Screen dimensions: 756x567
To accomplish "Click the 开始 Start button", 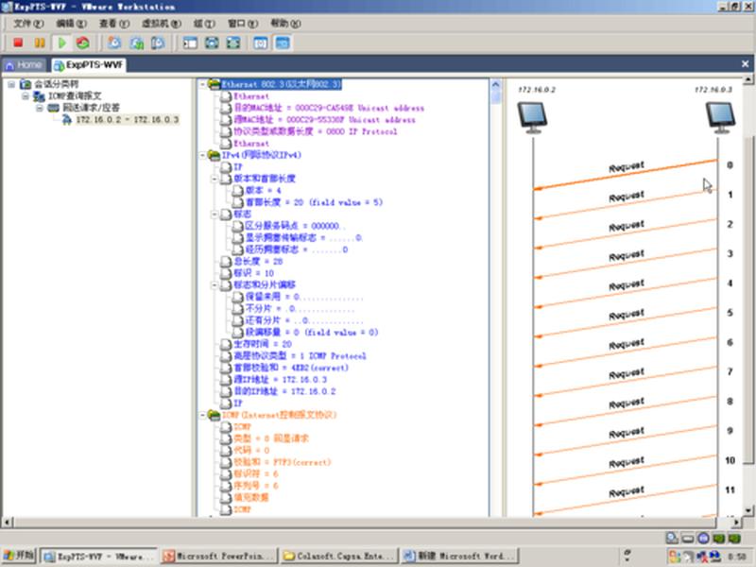I will coord(18,556).
